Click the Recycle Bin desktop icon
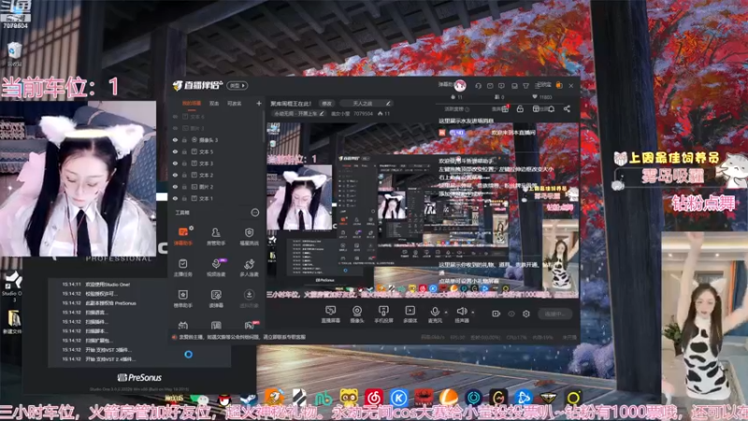This screenshot has height=421, width=748. 14,53
